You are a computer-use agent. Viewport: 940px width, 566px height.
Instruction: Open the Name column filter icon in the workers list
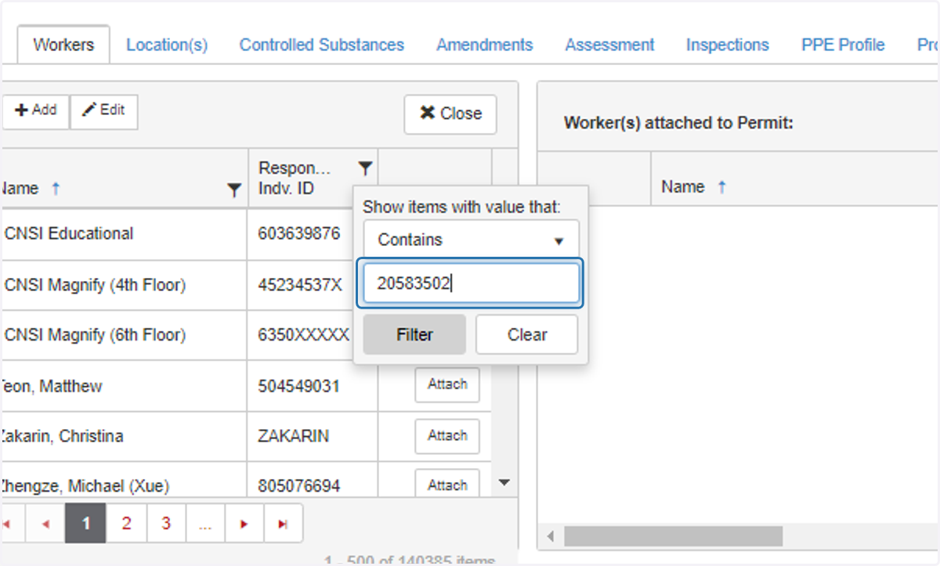click(233, 189)
